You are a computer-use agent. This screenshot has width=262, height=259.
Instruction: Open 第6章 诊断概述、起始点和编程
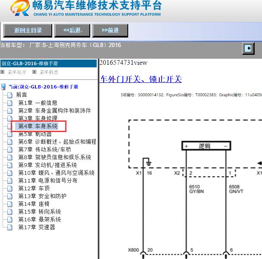[57, 142]
